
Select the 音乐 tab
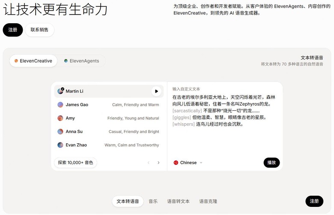pyautogui.click(x=153, y=201)
